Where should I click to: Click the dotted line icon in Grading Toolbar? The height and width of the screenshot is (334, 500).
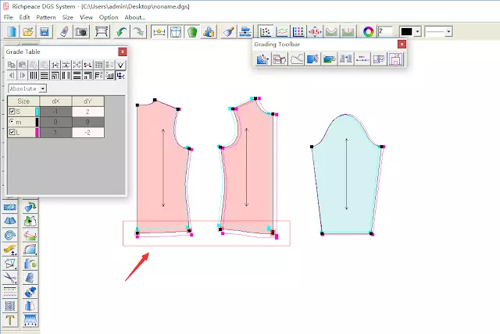(x=362, y=59)
